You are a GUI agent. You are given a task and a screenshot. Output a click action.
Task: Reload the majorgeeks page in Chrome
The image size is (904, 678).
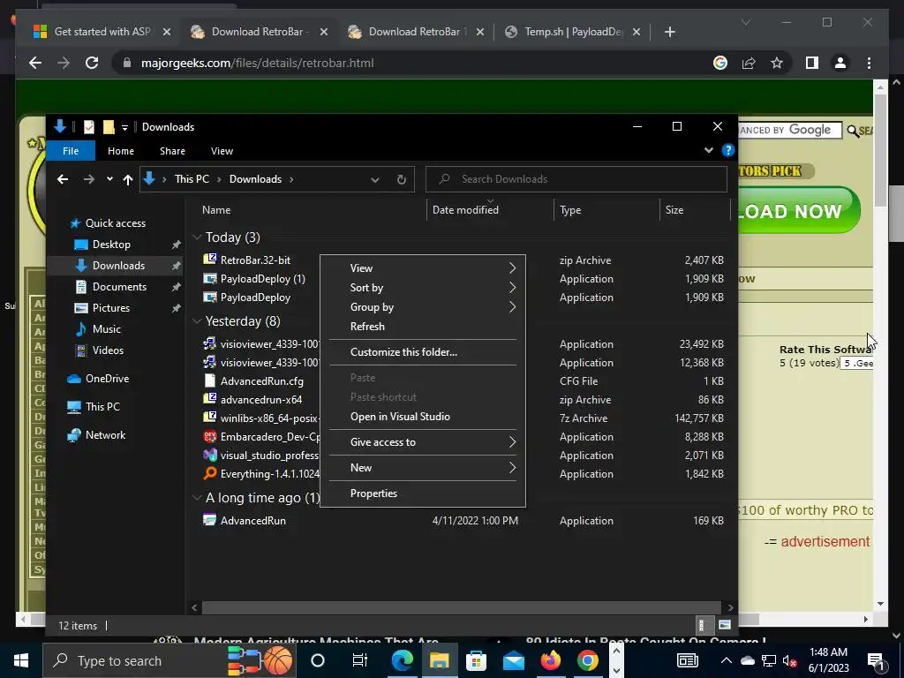point(92,63)
